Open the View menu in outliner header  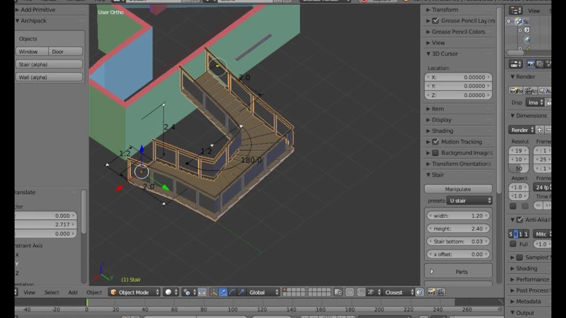[534, 11]
